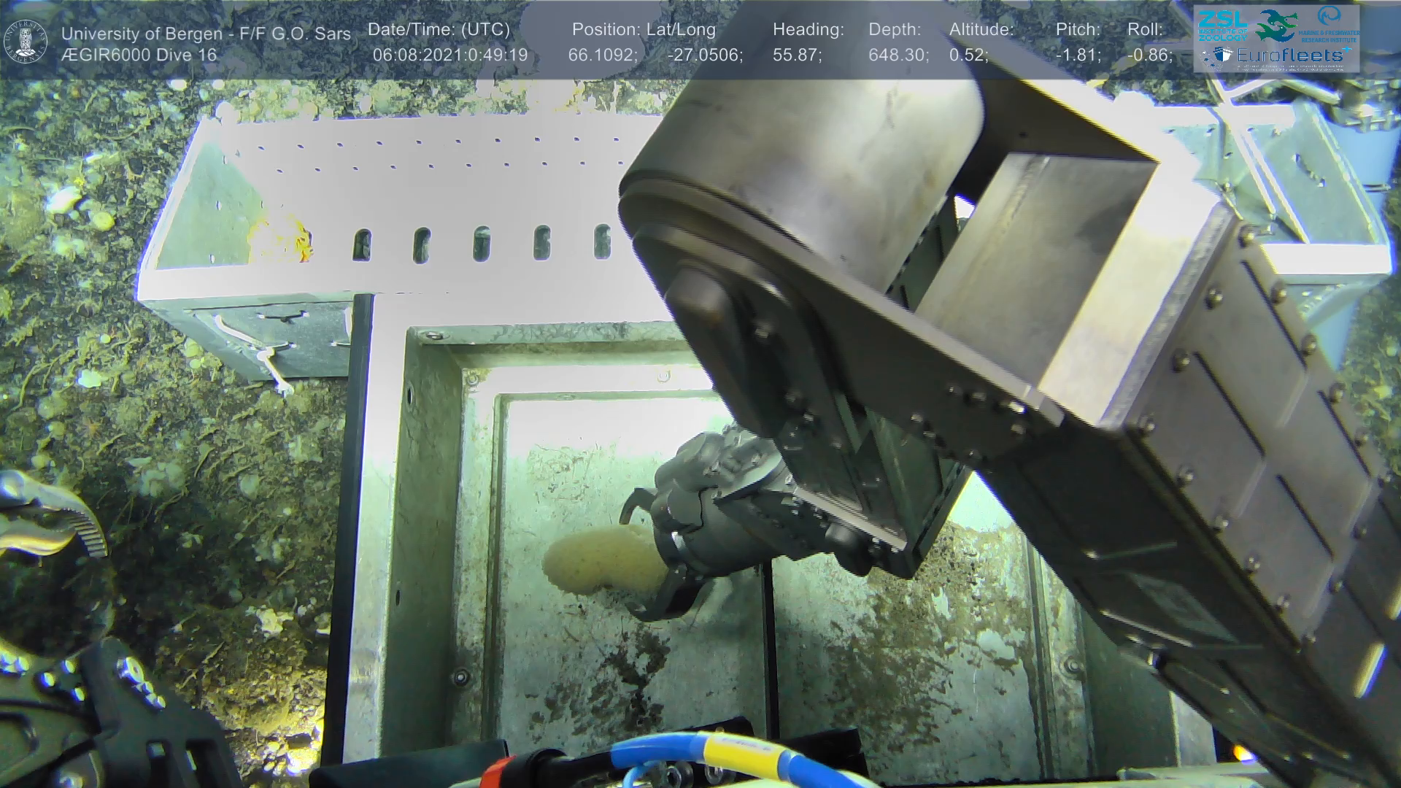Click the Marine & Freshwater Research Institute logo
Screen dimensions: 1401x788
[x=1329, y=24]
